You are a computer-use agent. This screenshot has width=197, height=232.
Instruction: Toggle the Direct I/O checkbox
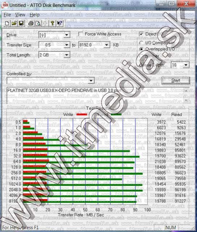click(141, 34)
